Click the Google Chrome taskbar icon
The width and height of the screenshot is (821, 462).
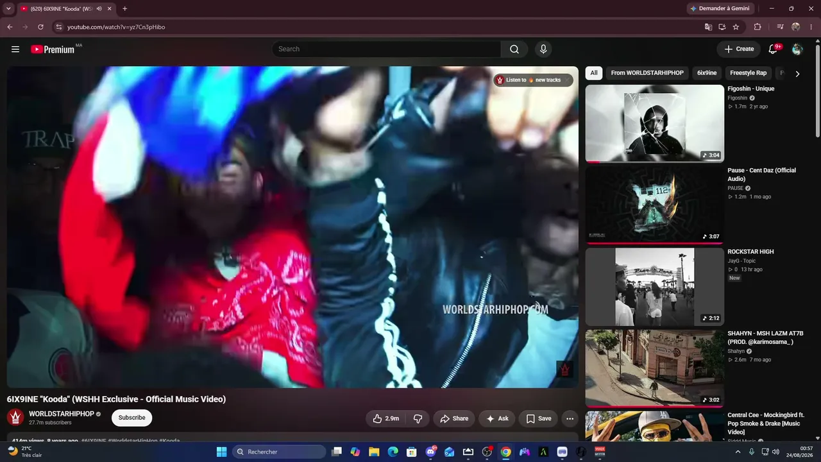click(x=506, y=452)
